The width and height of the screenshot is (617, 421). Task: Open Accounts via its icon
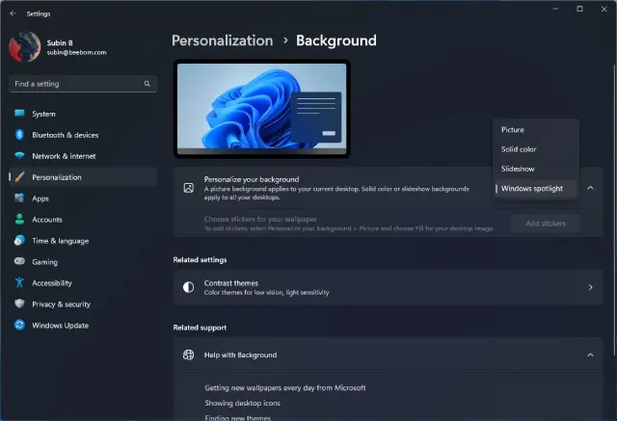click(19, 220)
